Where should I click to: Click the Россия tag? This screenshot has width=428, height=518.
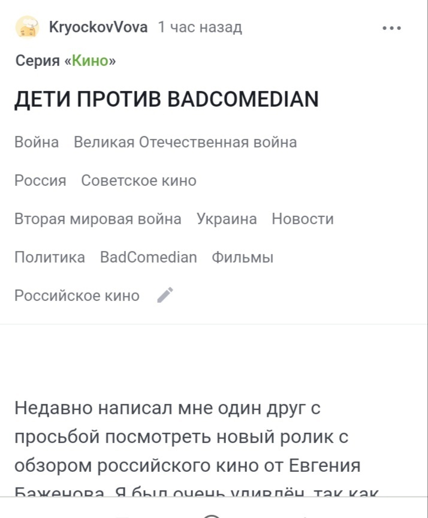40,180
